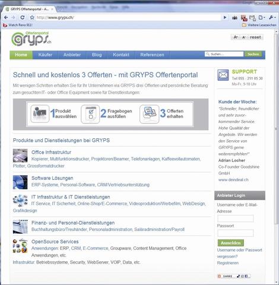Open the Käufer navigation item
Viewport: 279px width, 285px height.
tap(45, 55)
